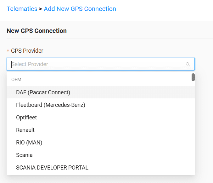This screenshot has width=213, height=183.
Task: Select DAF (Paccar Connect) from the list
Action: (x=43, y=92)
